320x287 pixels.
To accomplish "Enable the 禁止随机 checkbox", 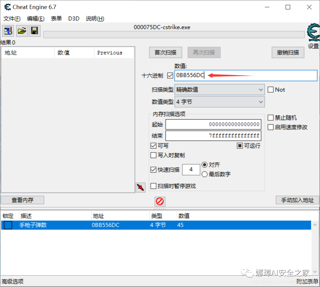I will pos(271,118).
